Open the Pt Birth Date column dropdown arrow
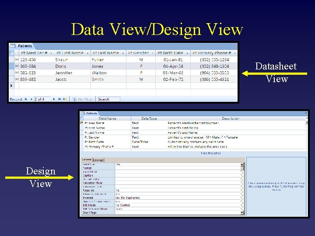The height and width of the screenshot is (236, 315). point(187,53)
